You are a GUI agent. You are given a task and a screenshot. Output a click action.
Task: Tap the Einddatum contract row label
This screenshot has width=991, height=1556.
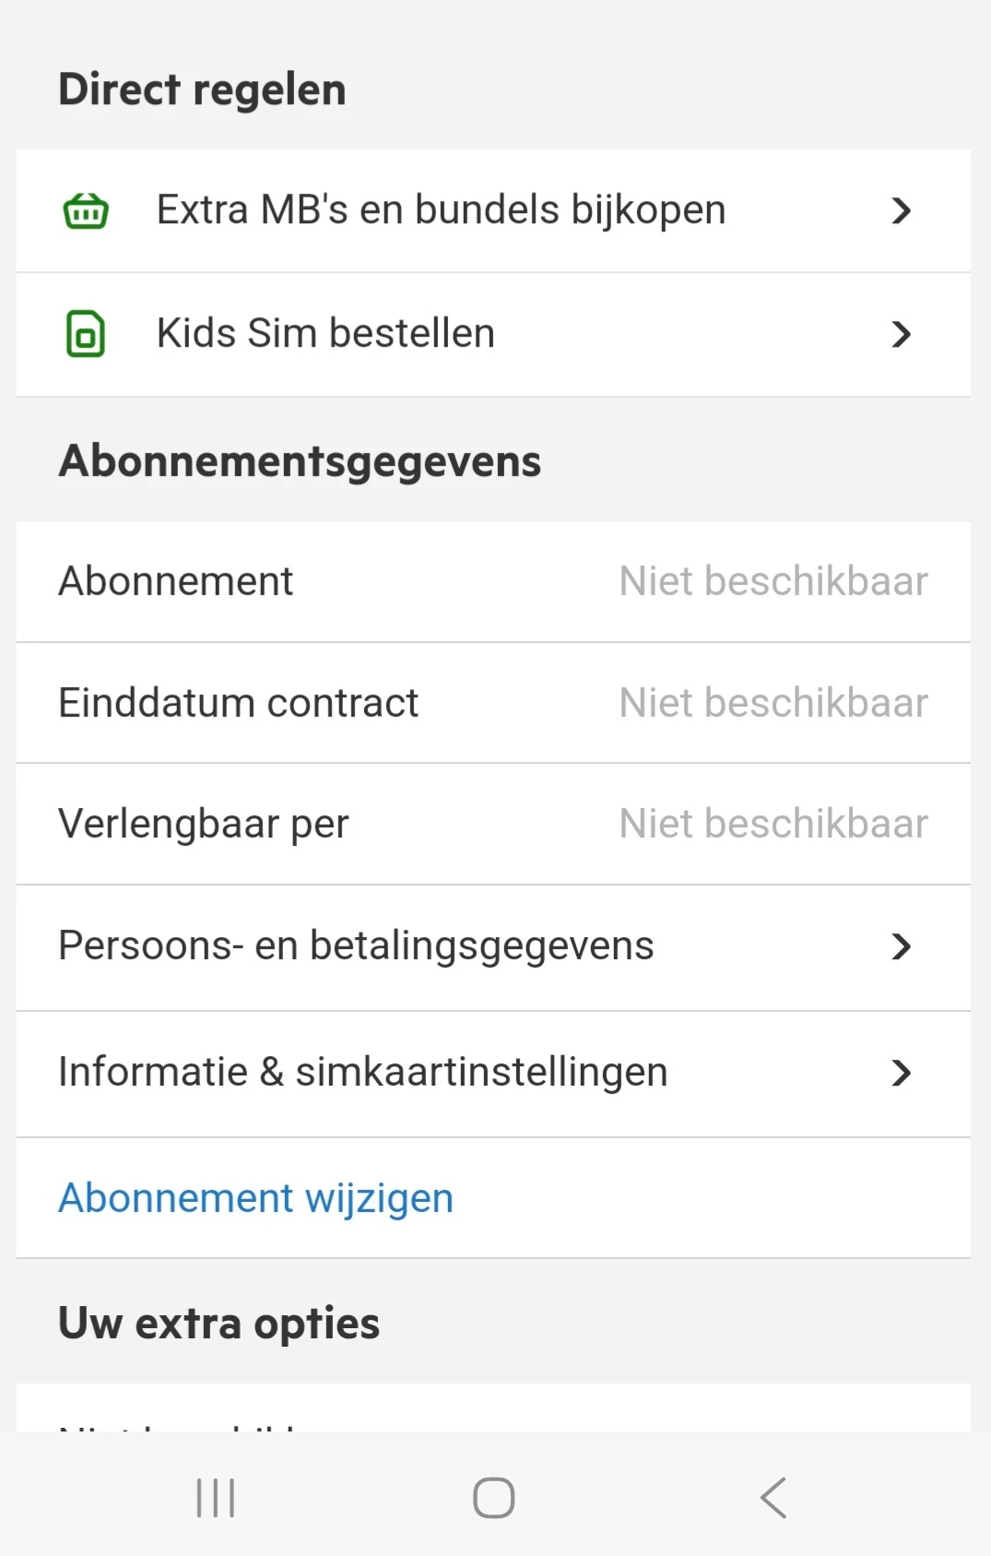click(x=238, y=704)
